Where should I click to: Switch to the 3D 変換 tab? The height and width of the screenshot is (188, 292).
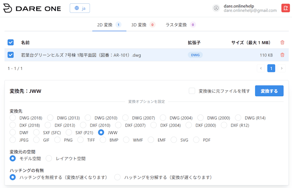pyautogui.click(x=143, y=25)
